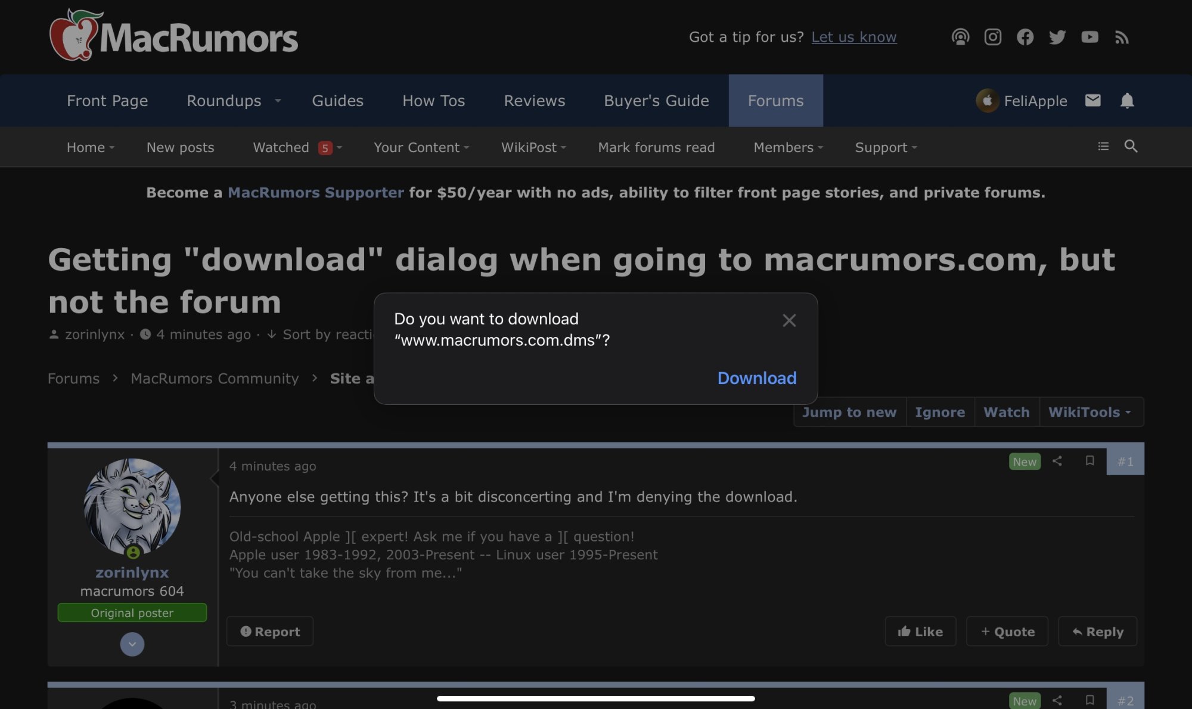Click zorinlynx's lynx avatar
The height and width of the screenshot is (709, 1192).
pyautogui.click(x=132, y=506)
